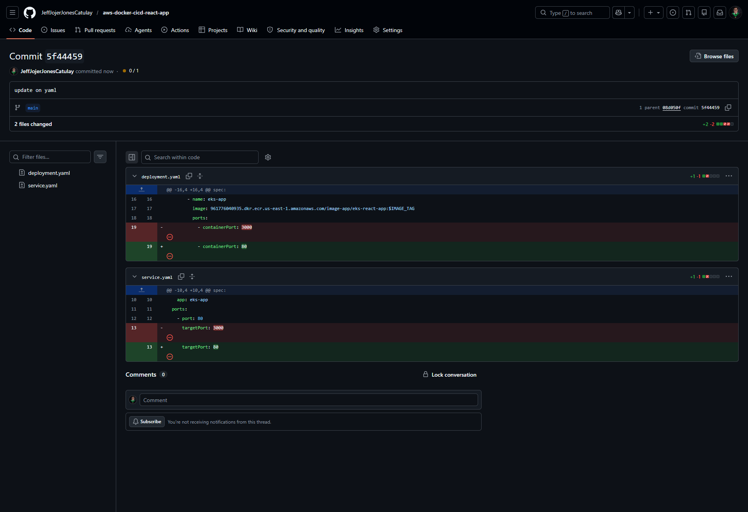Click the commenter avatar beside Comment box
748x512 pixels.
(x=133, y=400)
